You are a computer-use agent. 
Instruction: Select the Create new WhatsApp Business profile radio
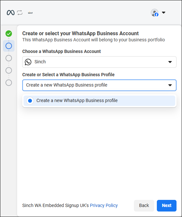(x=30, y=101)
